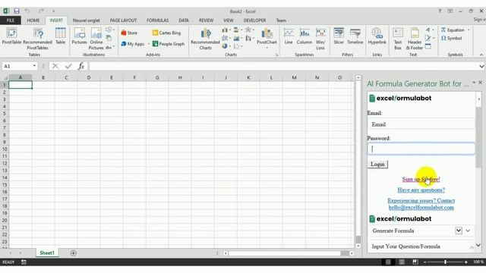Click the Password input field

(x=421, y=149)
